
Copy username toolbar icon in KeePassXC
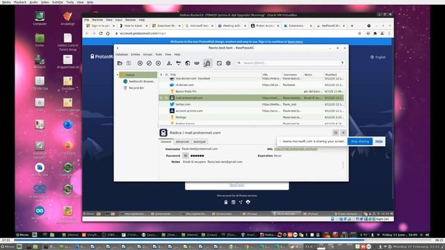point(169,63)
